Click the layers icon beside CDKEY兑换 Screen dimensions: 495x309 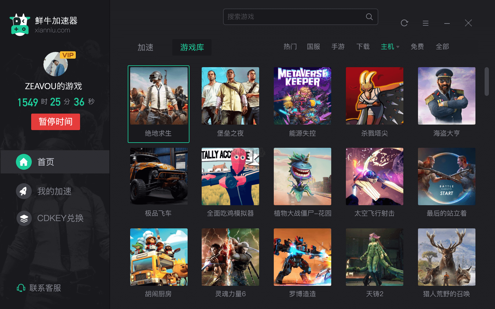coord(24,218)
